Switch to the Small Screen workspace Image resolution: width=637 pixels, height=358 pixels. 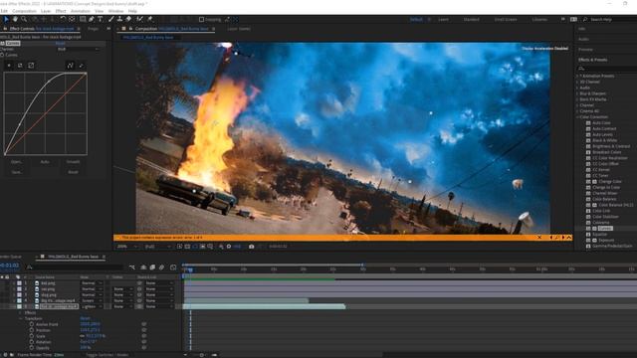506,19
